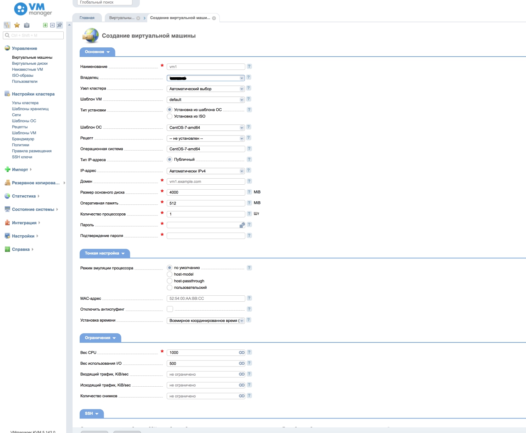Collapse the 'Тонкая настройка' section
The height and width of the screenshot is (433, 526).
pyautogui.click(x=104, y=253)
